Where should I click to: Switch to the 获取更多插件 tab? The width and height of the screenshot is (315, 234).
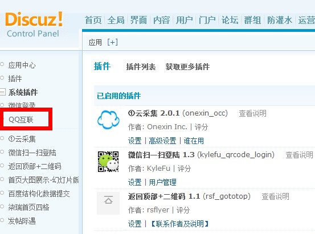click(x=187, y=67)
